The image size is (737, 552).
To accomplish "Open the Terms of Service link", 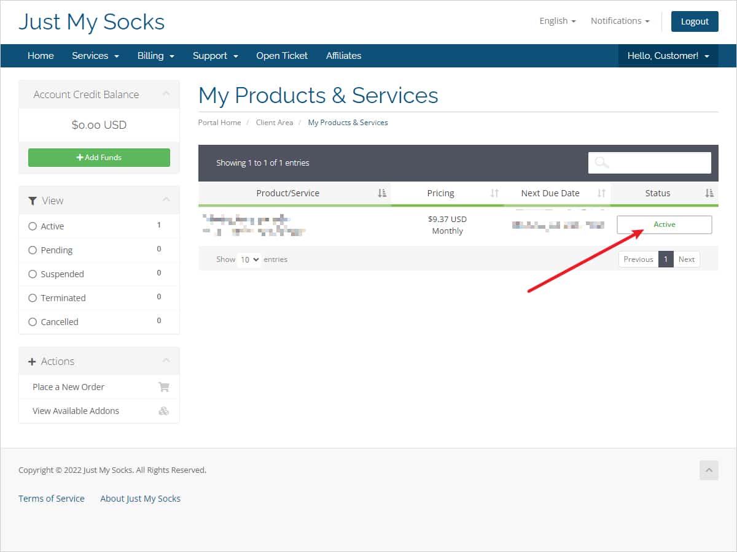I will point(52,499).
